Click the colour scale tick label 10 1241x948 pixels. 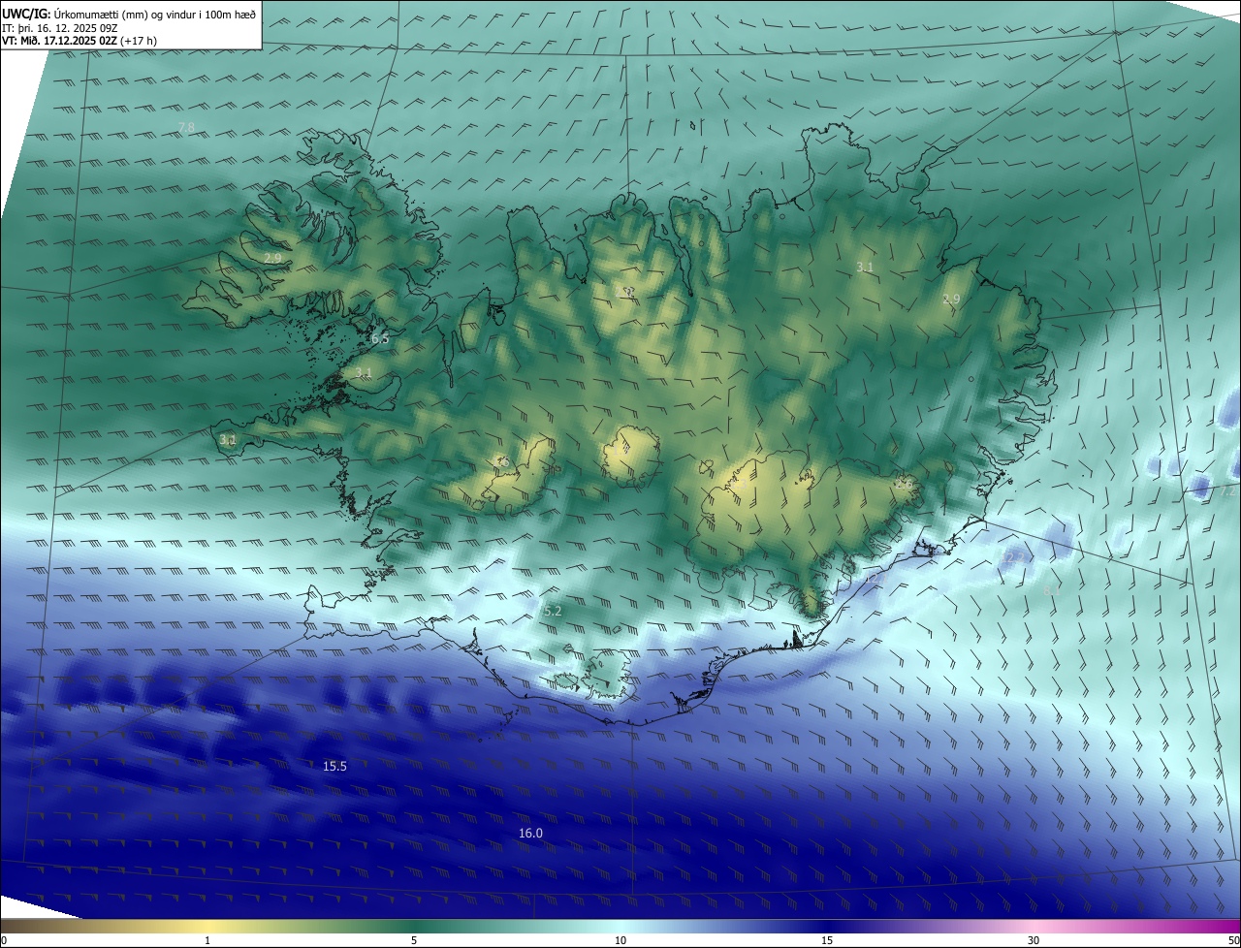point(620,940)
